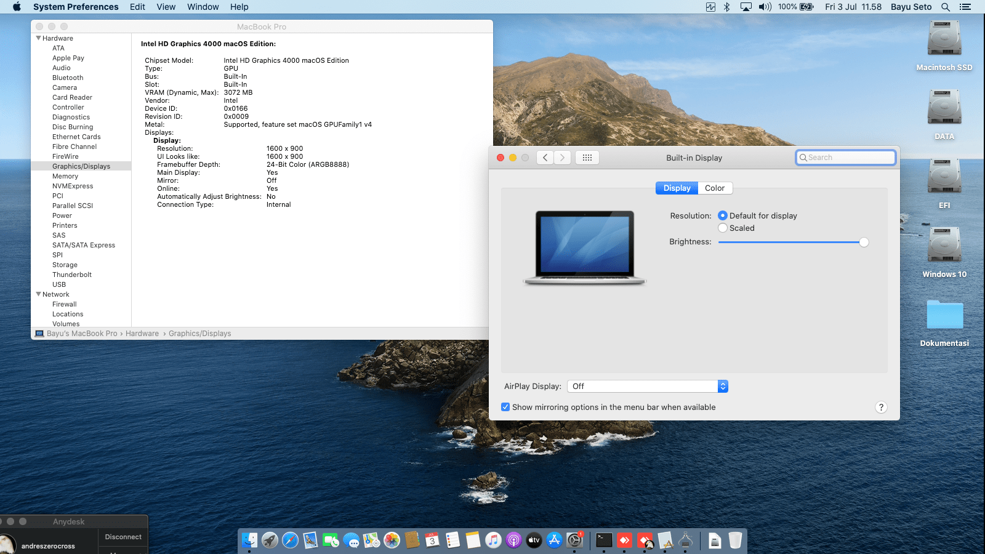This screenshot has width=985, height=554.
Task: Open Finder from the Dock
Action: (x=249, y=540)
